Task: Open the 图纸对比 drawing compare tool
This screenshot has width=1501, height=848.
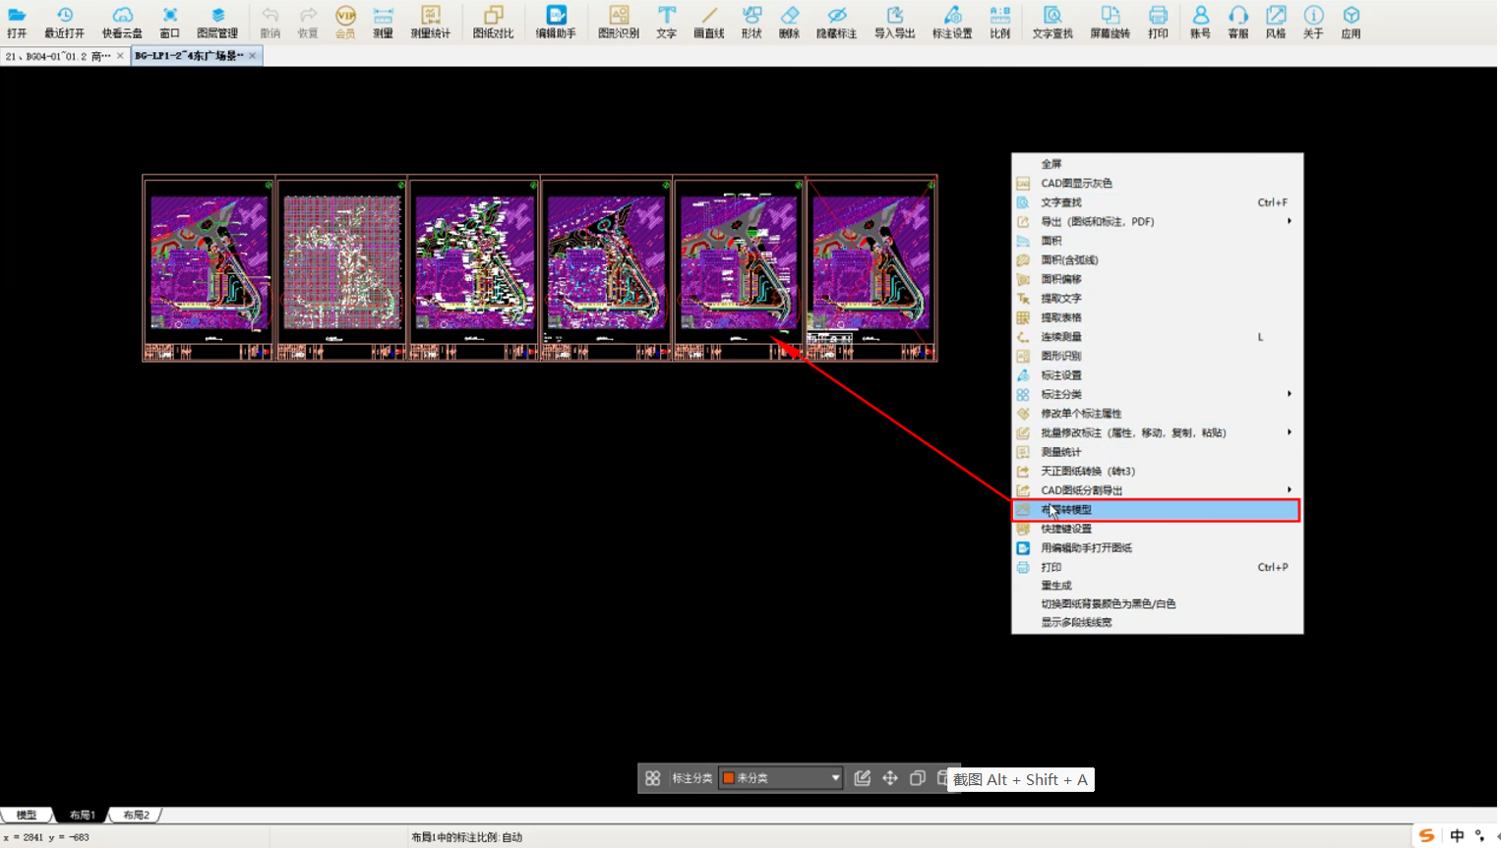Action: click(493, 22)
